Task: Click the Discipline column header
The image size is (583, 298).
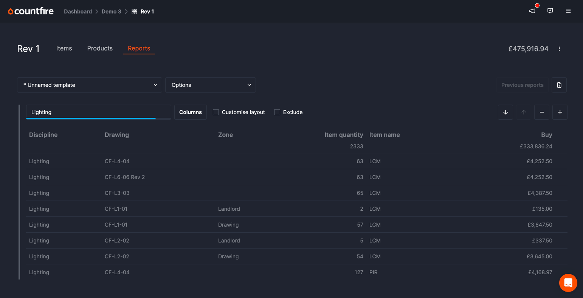Action: pos(43,135)
